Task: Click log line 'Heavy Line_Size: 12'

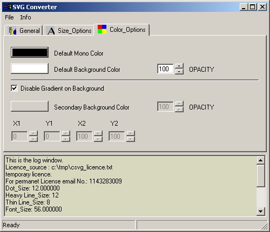Action: click(32, 195)
